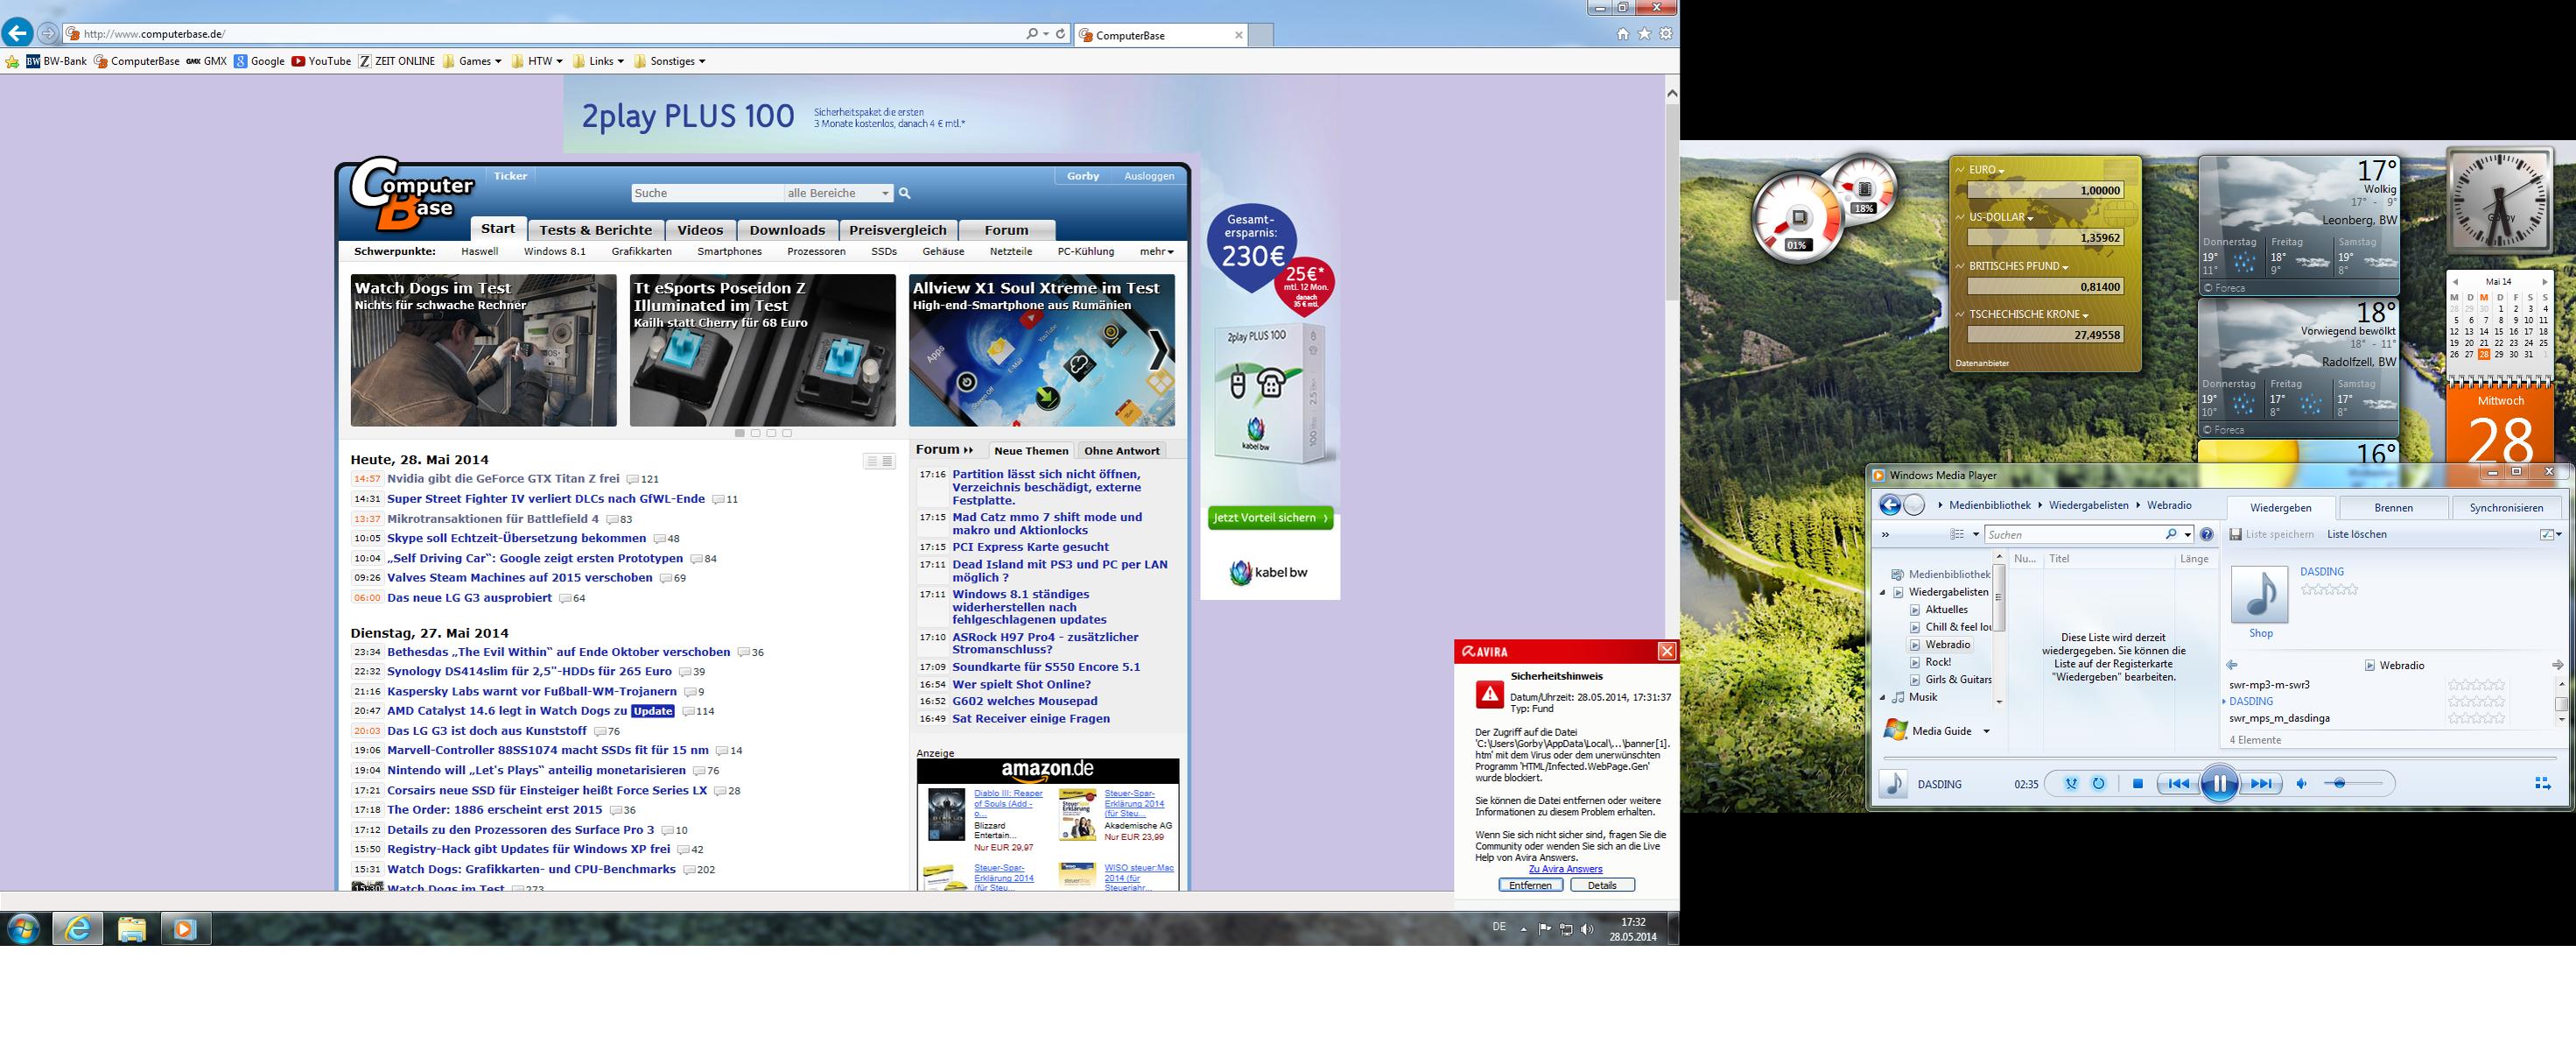Switch Media Player to Now Playing mode
The height and width of the screenshot is (1051, 2576).
tap(2543, 784)
